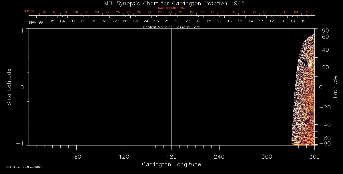Screen dimensions: 343x174
Task: Click the 'Central Meridian Passage Date' caption
Action: [x=171, y=27]
